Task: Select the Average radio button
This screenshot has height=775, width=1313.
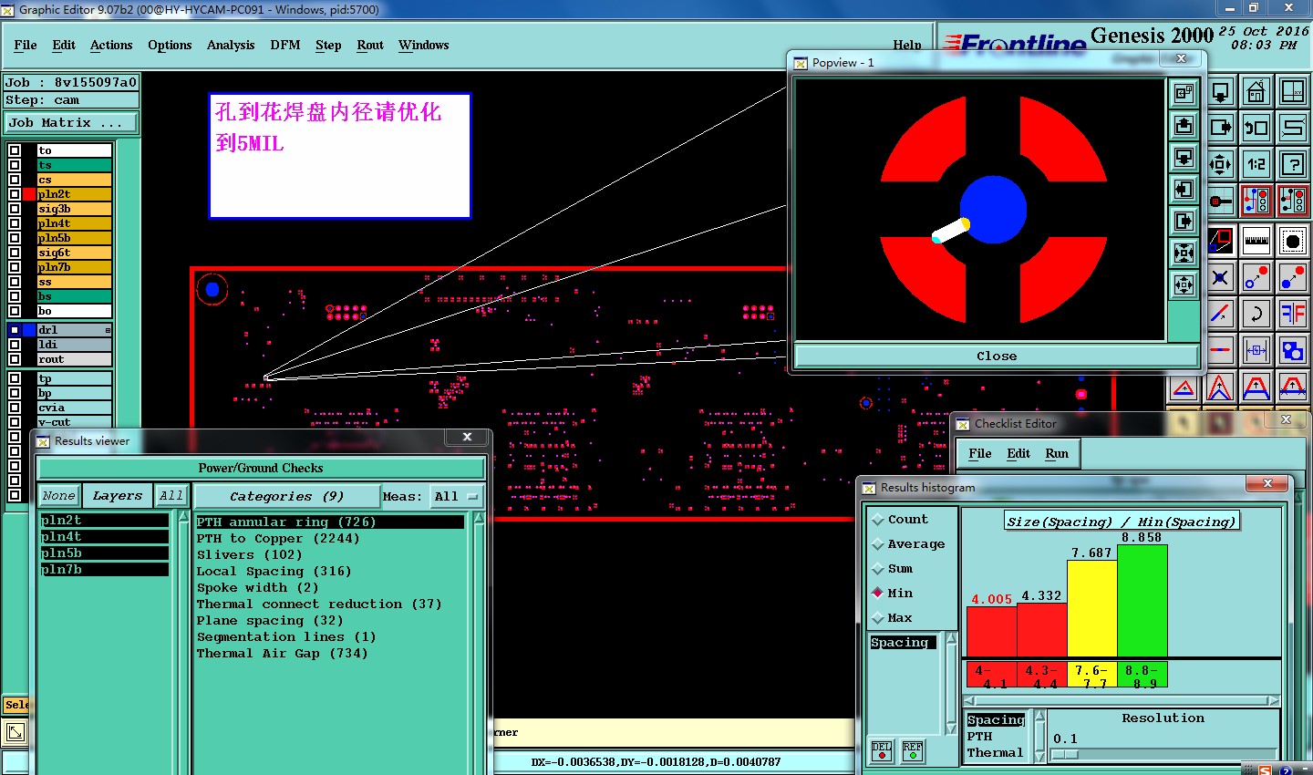Action: [x=878, y=544]
